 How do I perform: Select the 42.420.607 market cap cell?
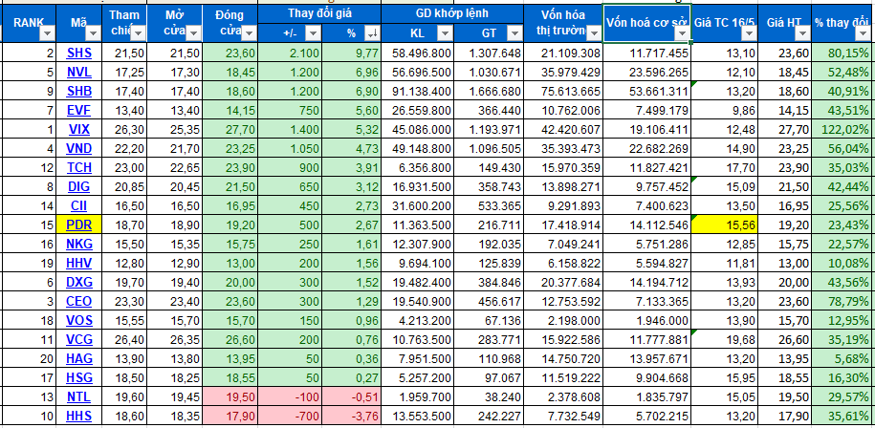[563, 129]
